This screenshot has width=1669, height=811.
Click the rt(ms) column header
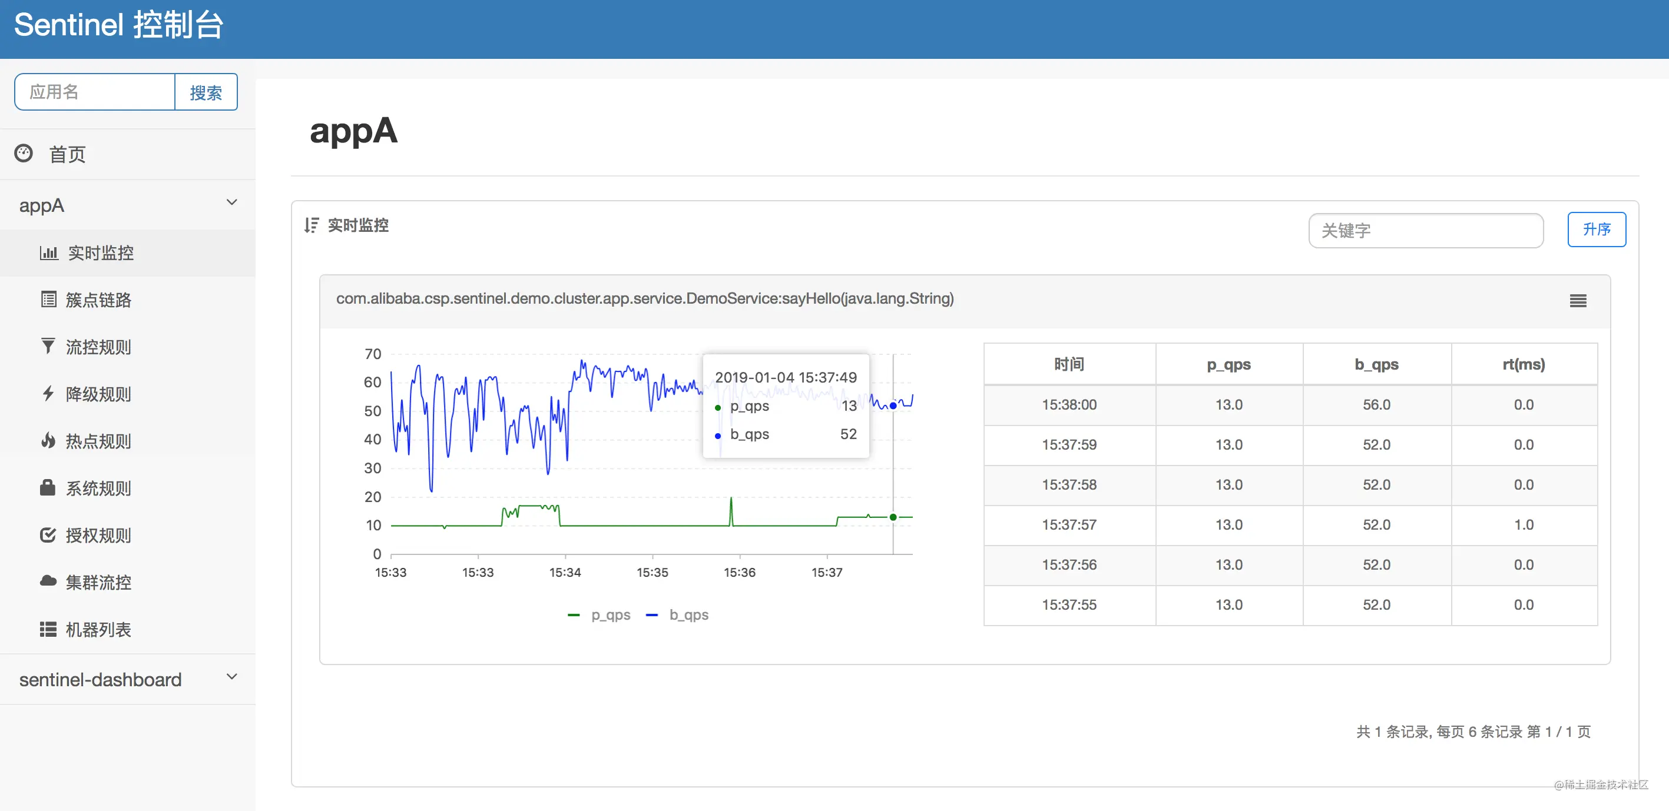tap(1524, 364)
